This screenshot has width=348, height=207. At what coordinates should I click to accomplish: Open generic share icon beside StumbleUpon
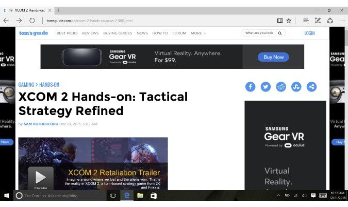tap(311, 86)
